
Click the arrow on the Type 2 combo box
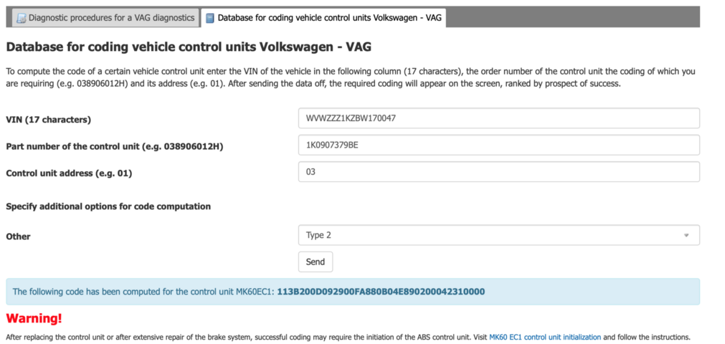click(x=686, y=235)
